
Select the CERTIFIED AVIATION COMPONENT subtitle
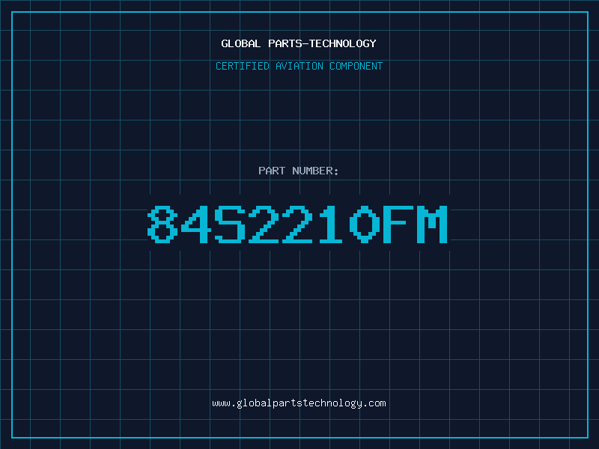299,66
